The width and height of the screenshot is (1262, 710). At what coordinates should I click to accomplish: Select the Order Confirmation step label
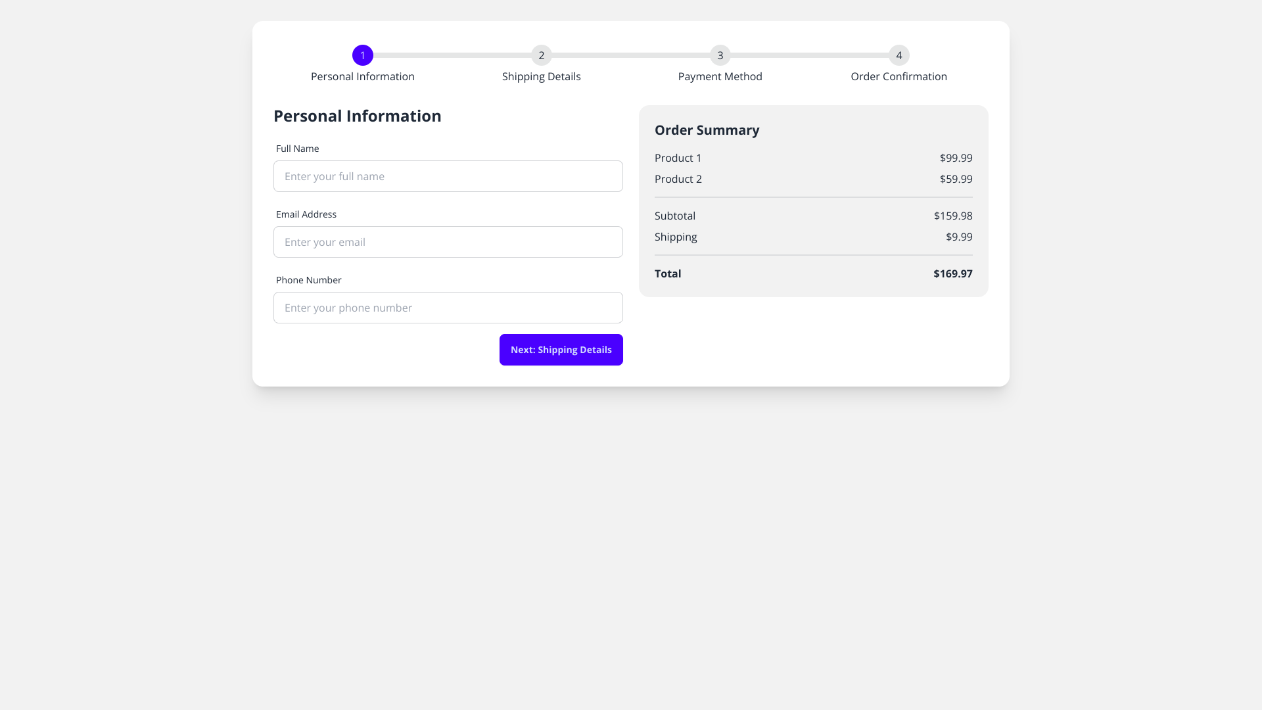tap(899, 77)
